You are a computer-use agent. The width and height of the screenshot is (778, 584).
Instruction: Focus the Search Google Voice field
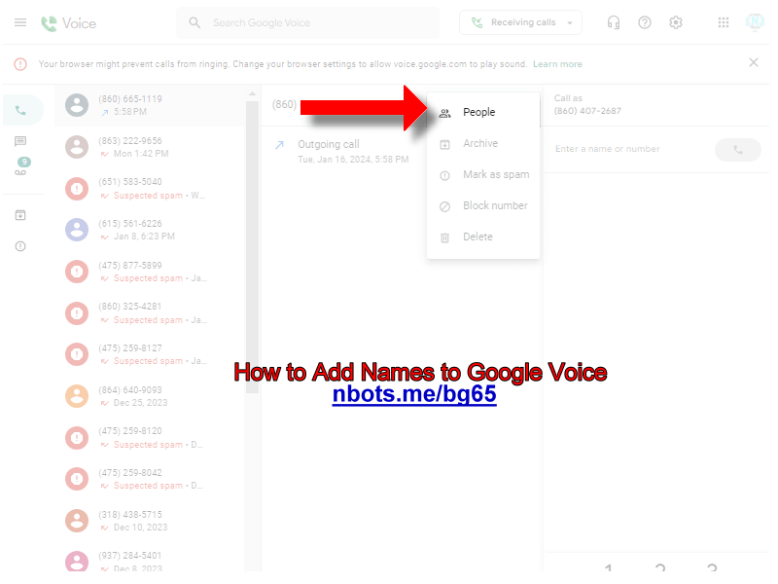click(307, 22)
